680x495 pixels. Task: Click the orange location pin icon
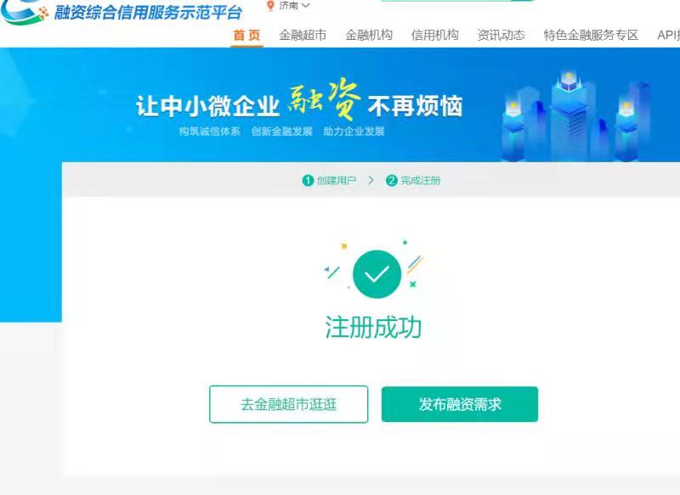coord(270,5)
